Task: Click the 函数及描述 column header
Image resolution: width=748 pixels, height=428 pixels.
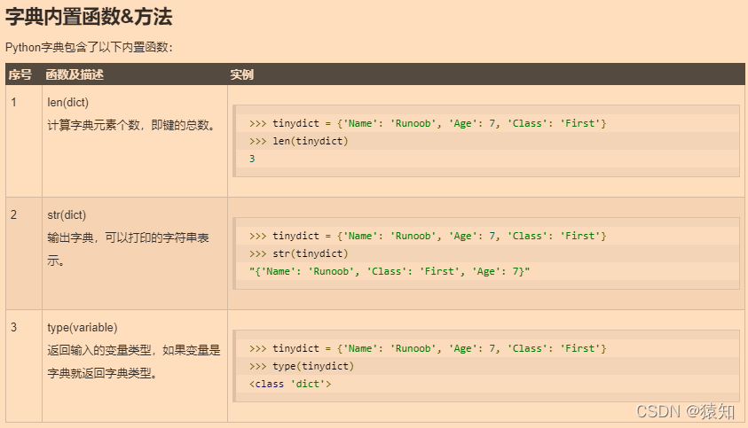Action: (x=75, y=74)
